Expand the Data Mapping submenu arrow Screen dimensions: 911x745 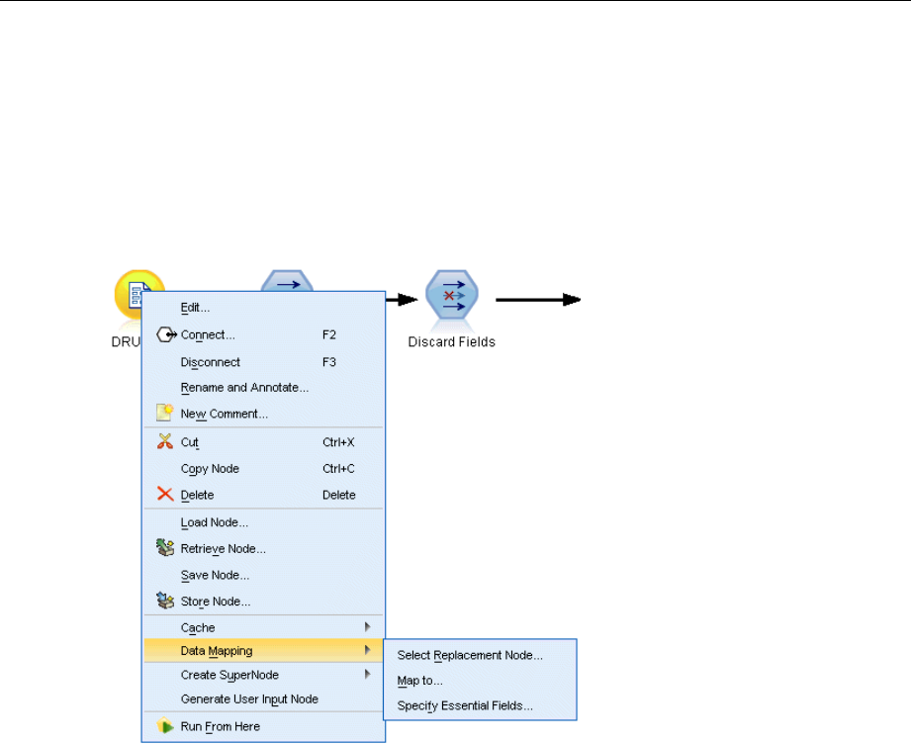click(367, 650)
